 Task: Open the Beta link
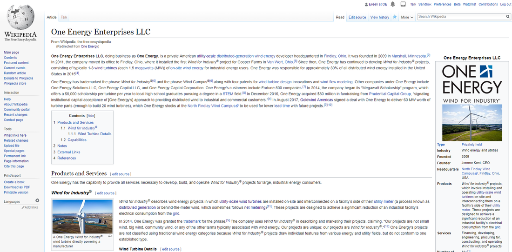[457, 4]
